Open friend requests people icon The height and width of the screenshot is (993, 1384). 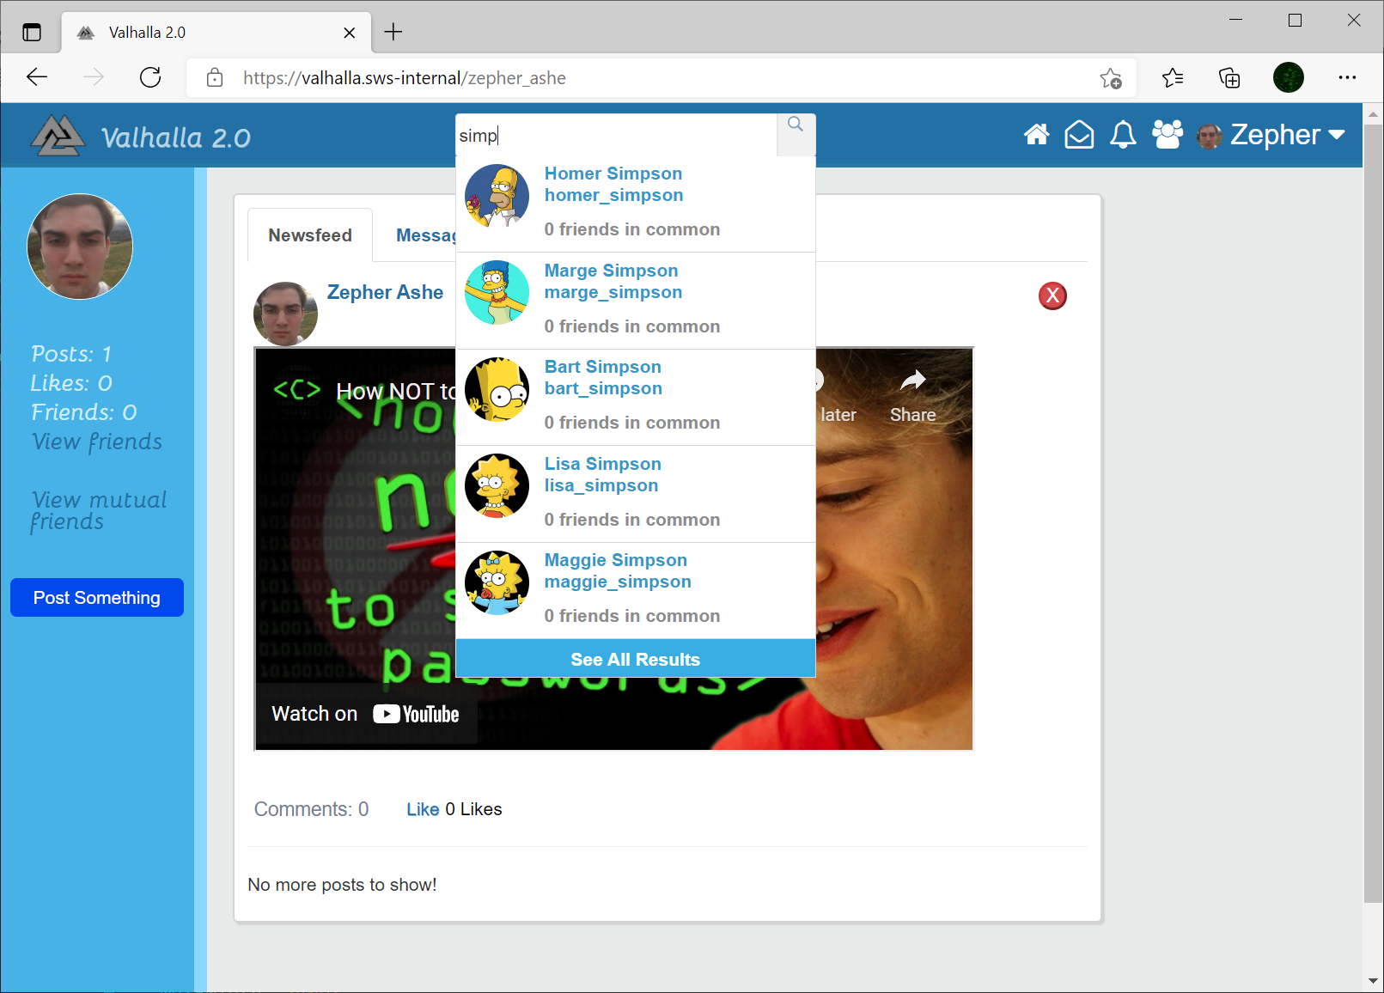click(1167, 135)
